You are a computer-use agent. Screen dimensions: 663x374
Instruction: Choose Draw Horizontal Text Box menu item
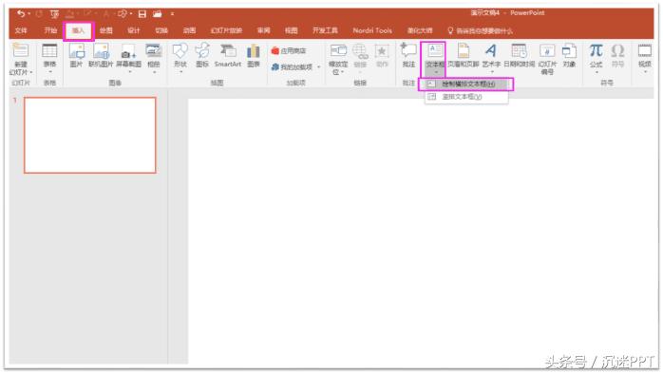coord(466,84)
